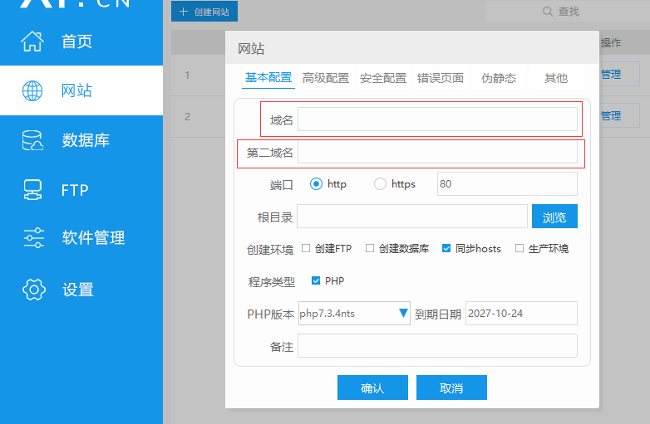Click 管理 link in row 1

click(x=611, y=75)
